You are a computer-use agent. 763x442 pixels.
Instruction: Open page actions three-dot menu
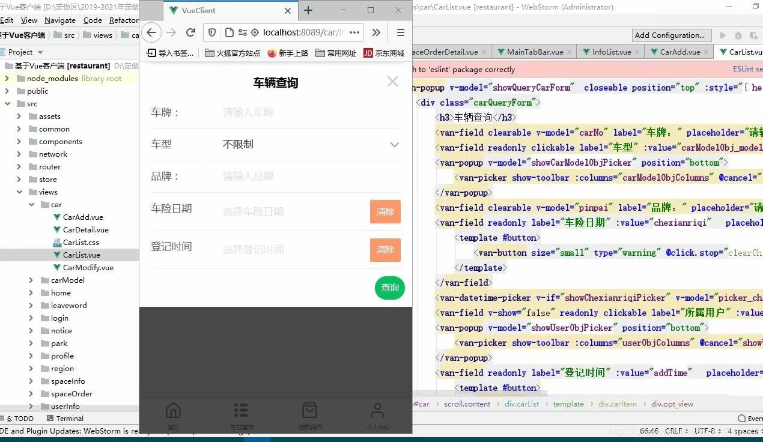coord(354,32)
